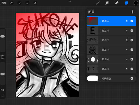Expand blend mode N of layer 3
The image size is (140, 105).
pos(127,69)
